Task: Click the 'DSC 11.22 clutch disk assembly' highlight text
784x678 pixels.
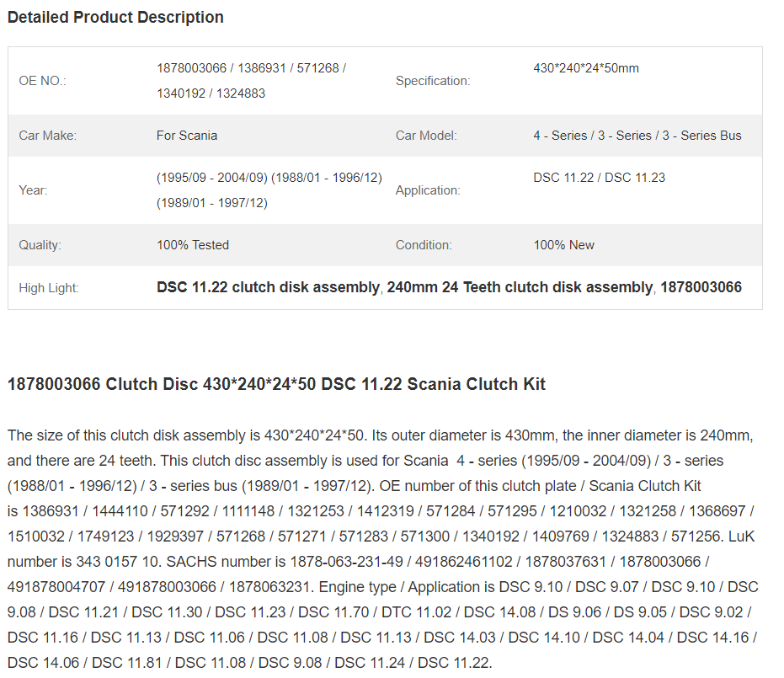Action: coord(268,287)
